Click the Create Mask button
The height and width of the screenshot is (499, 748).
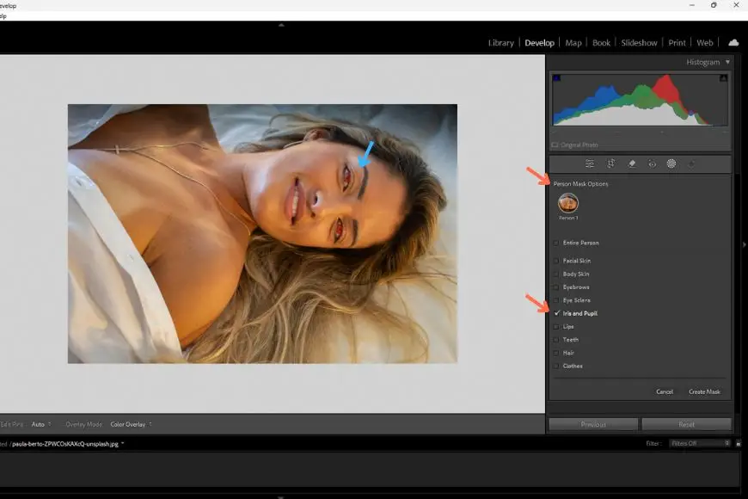click(x=704, y=391)
